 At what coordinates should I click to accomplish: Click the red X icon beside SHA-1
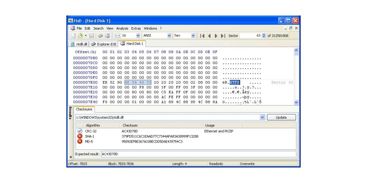click(x=80, y=136)
